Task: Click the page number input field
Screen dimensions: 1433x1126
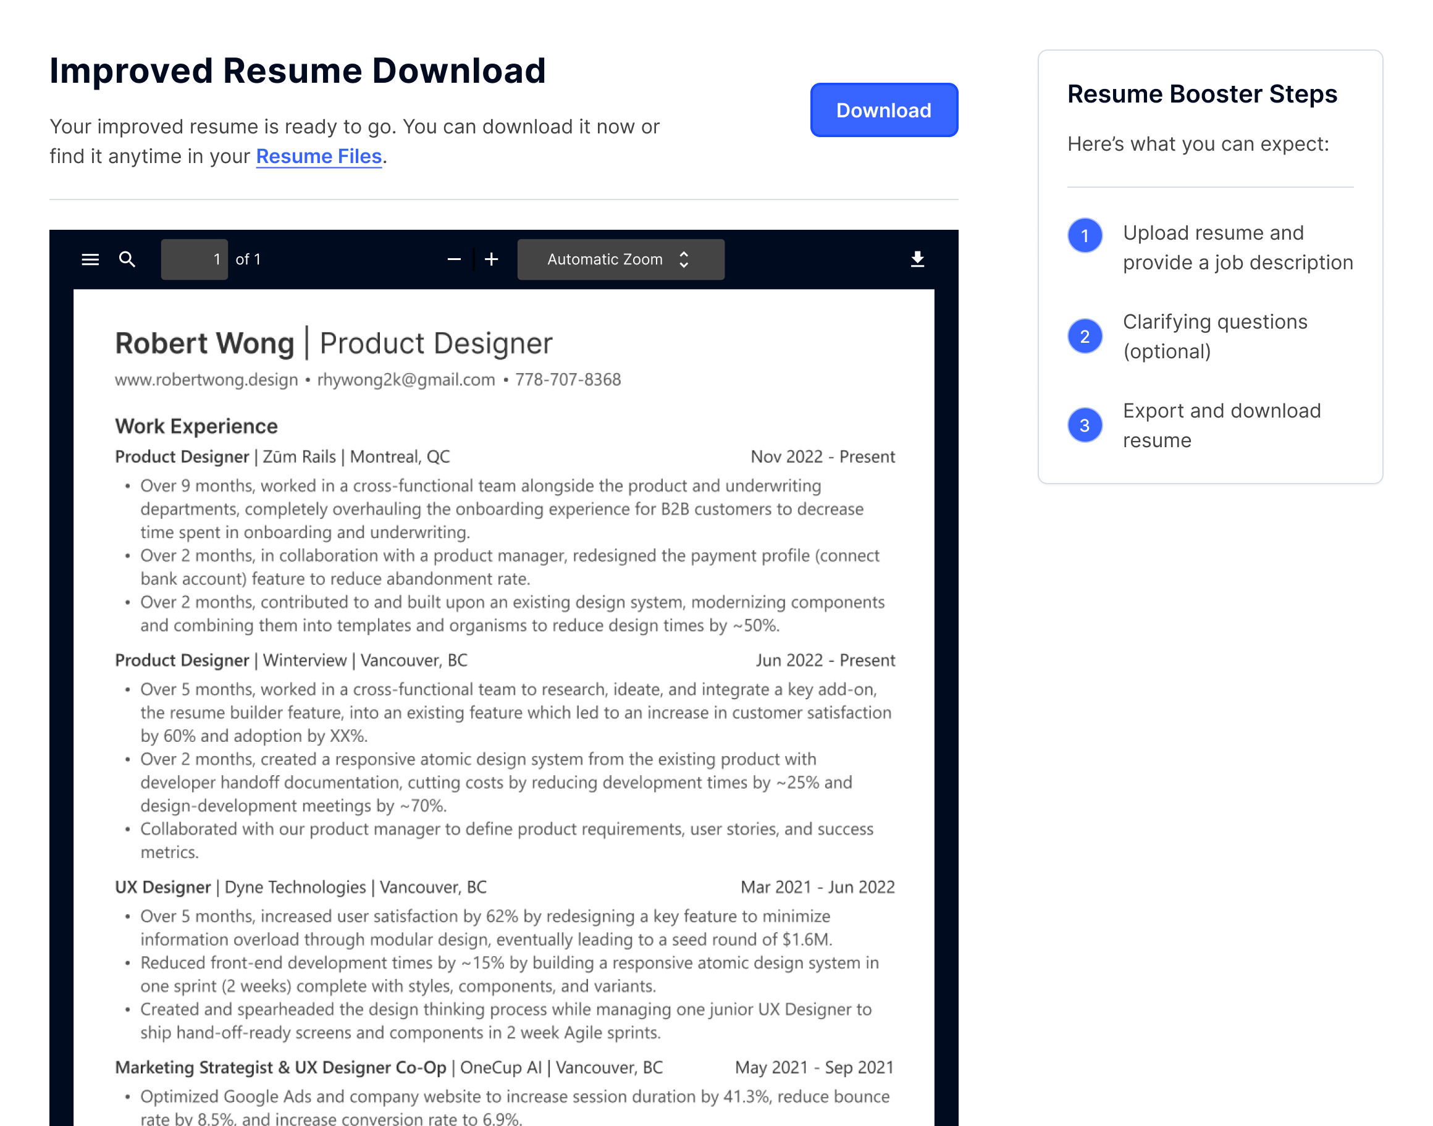Action: [x=195, y=260]
